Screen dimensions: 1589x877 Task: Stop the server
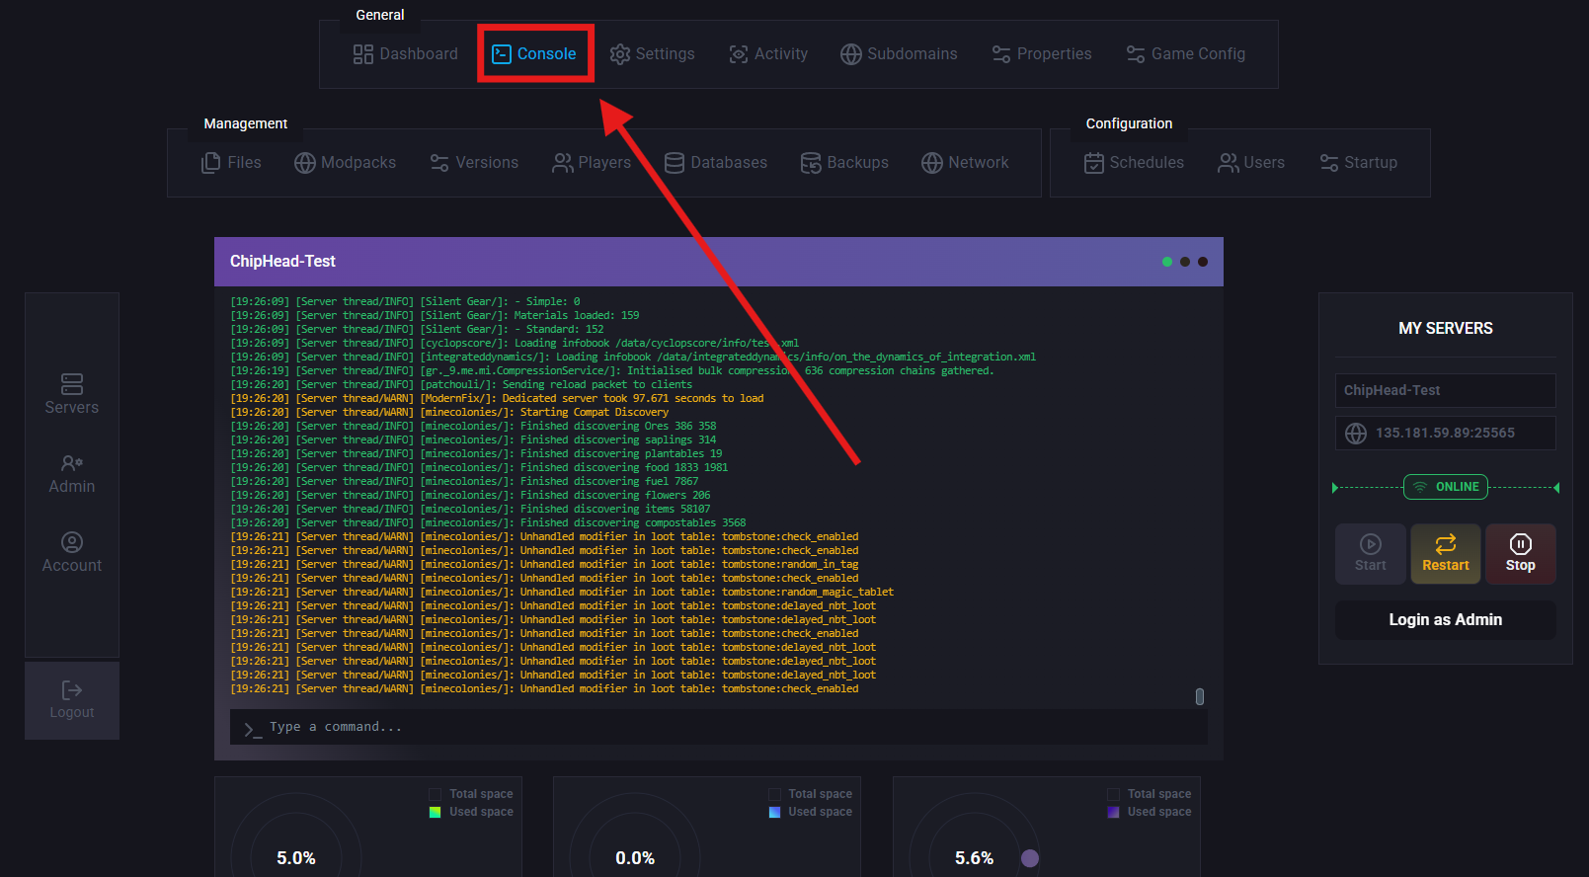(x=1520, y=554)
